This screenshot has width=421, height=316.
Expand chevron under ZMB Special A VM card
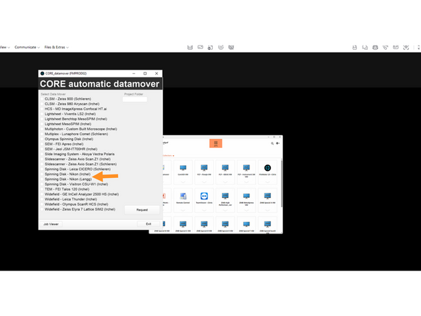coord(267,210)
